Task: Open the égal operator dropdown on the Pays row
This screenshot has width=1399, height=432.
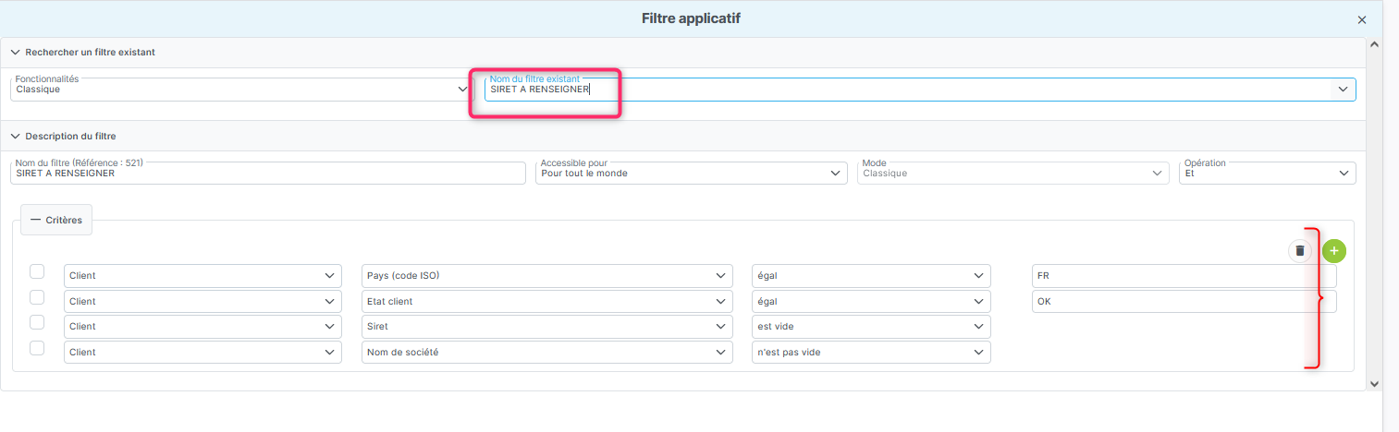Action: click(x=871, y=276)
